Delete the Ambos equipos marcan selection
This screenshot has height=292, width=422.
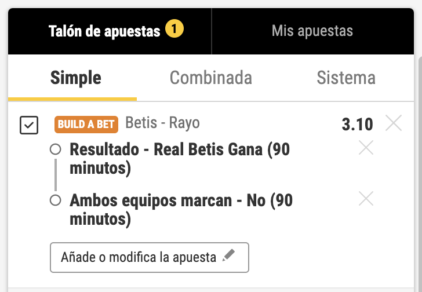click(366, 199)
